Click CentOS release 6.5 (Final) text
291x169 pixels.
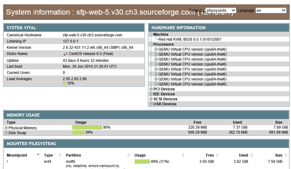point(91,54)
